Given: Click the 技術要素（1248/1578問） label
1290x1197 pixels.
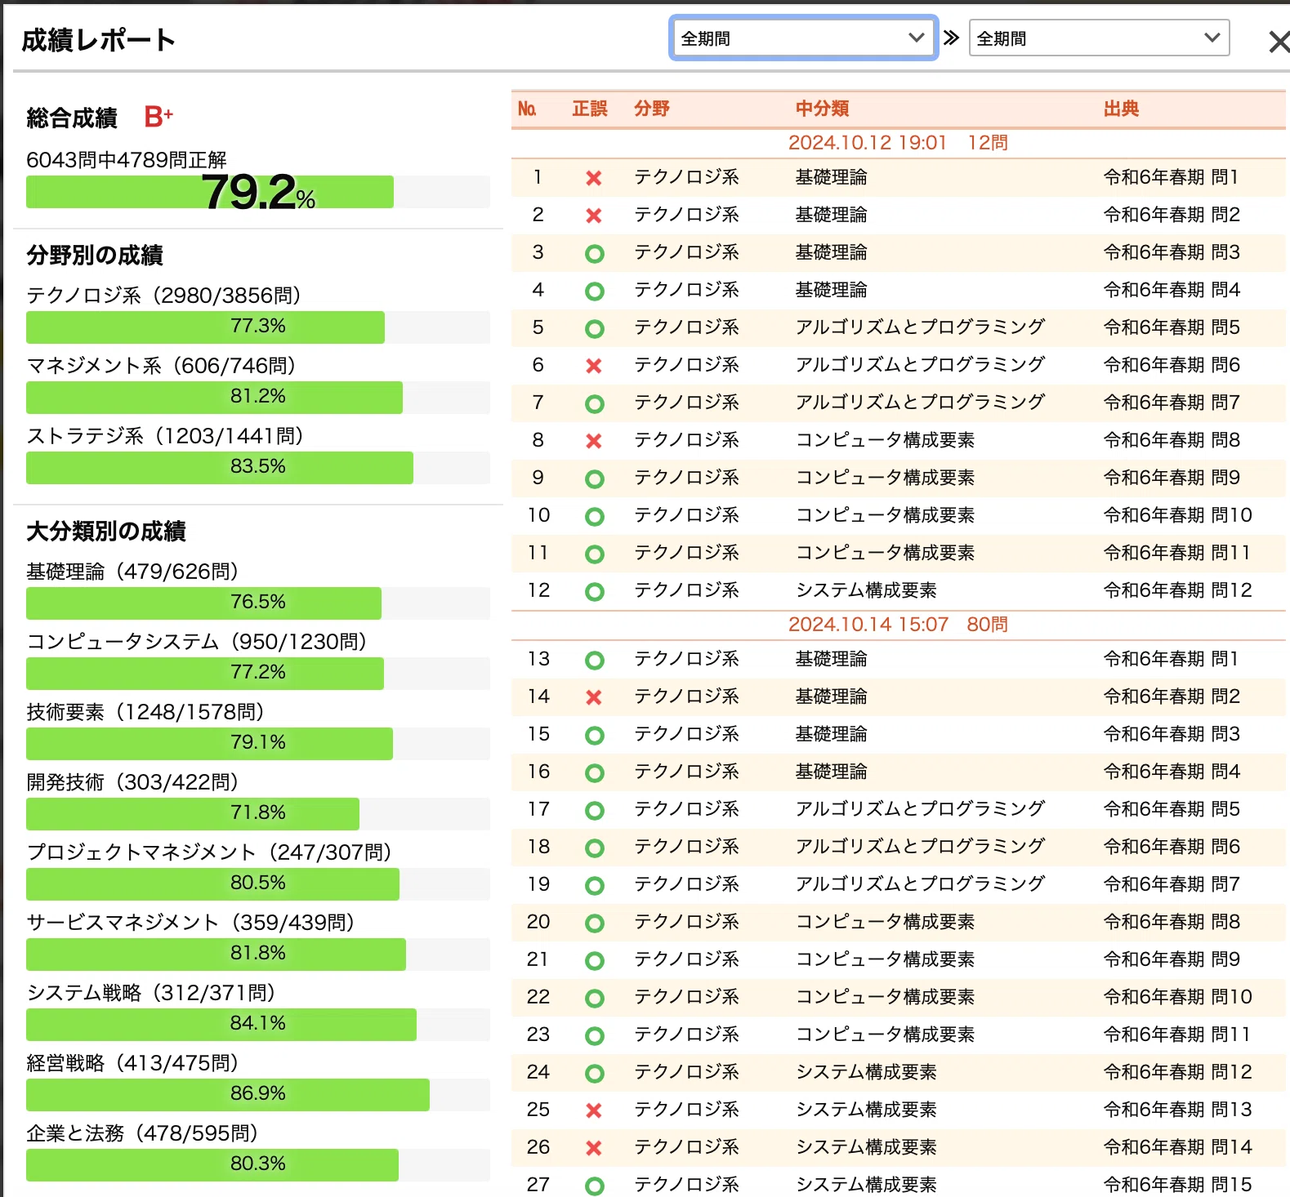Looking at the screenshot, I should [145, 712].
